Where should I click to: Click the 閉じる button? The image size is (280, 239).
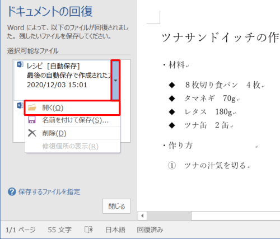coord(116,207)
